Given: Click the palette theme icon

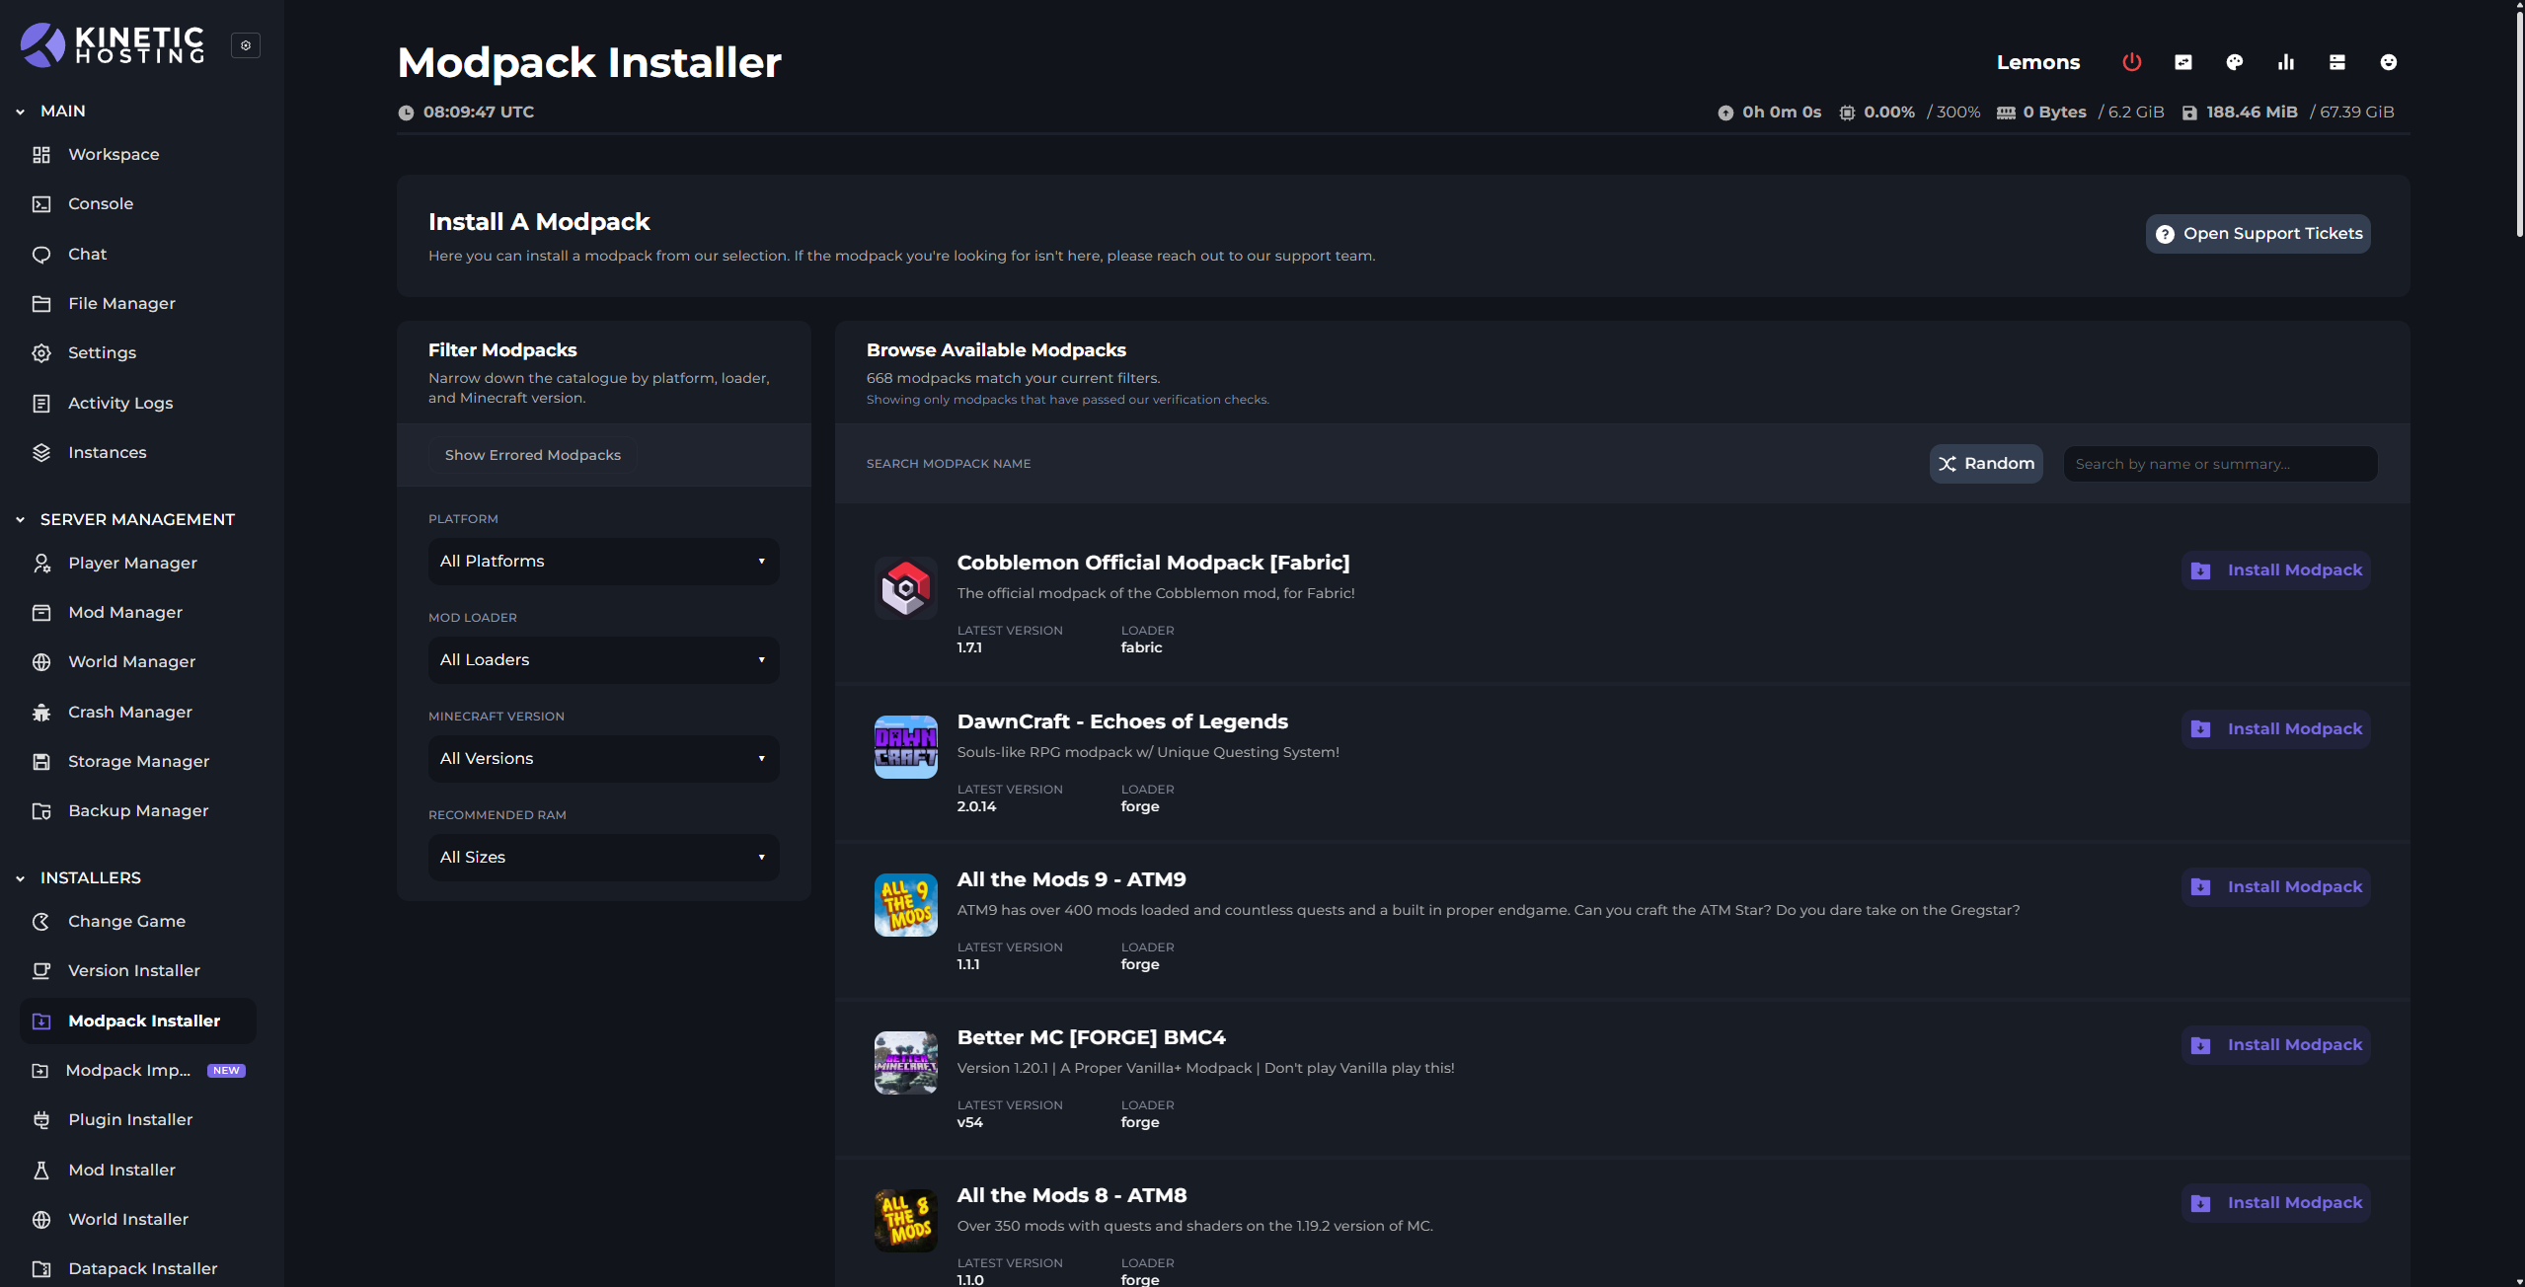Looking at the screenshot, I should coord(2235,62).
